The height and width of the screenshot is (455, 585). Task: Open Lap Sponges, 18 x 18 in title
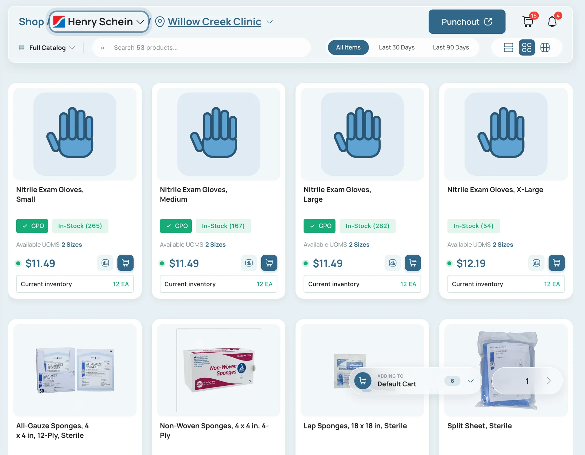pos(355,426)
